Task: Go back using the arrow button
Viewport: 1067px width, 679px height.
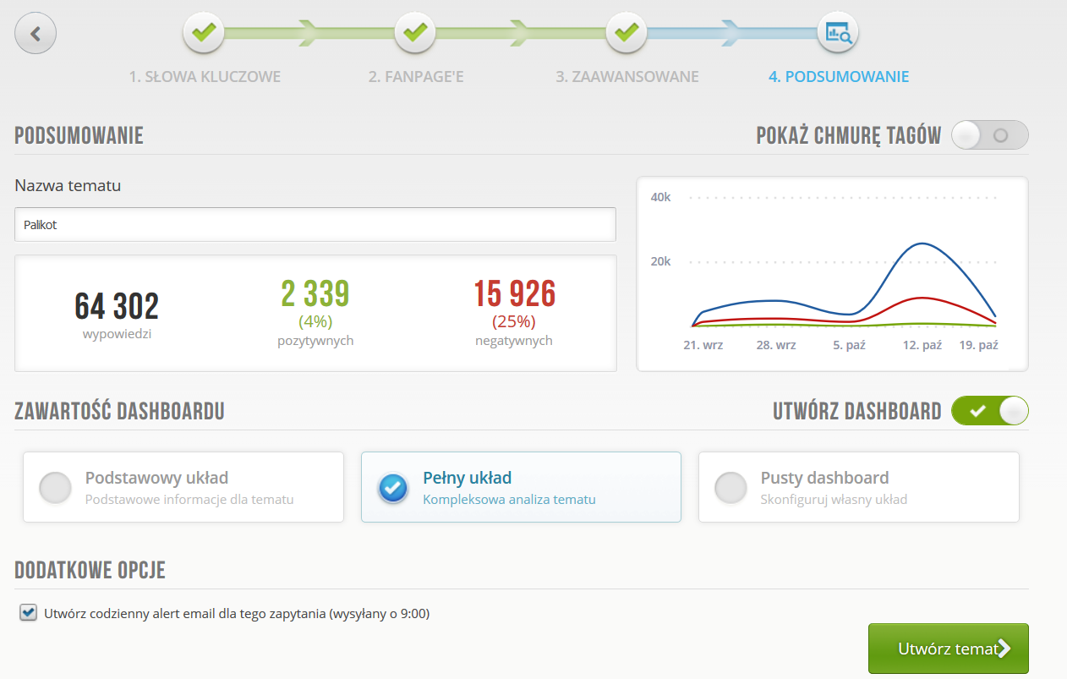Action: coord(36,34)
